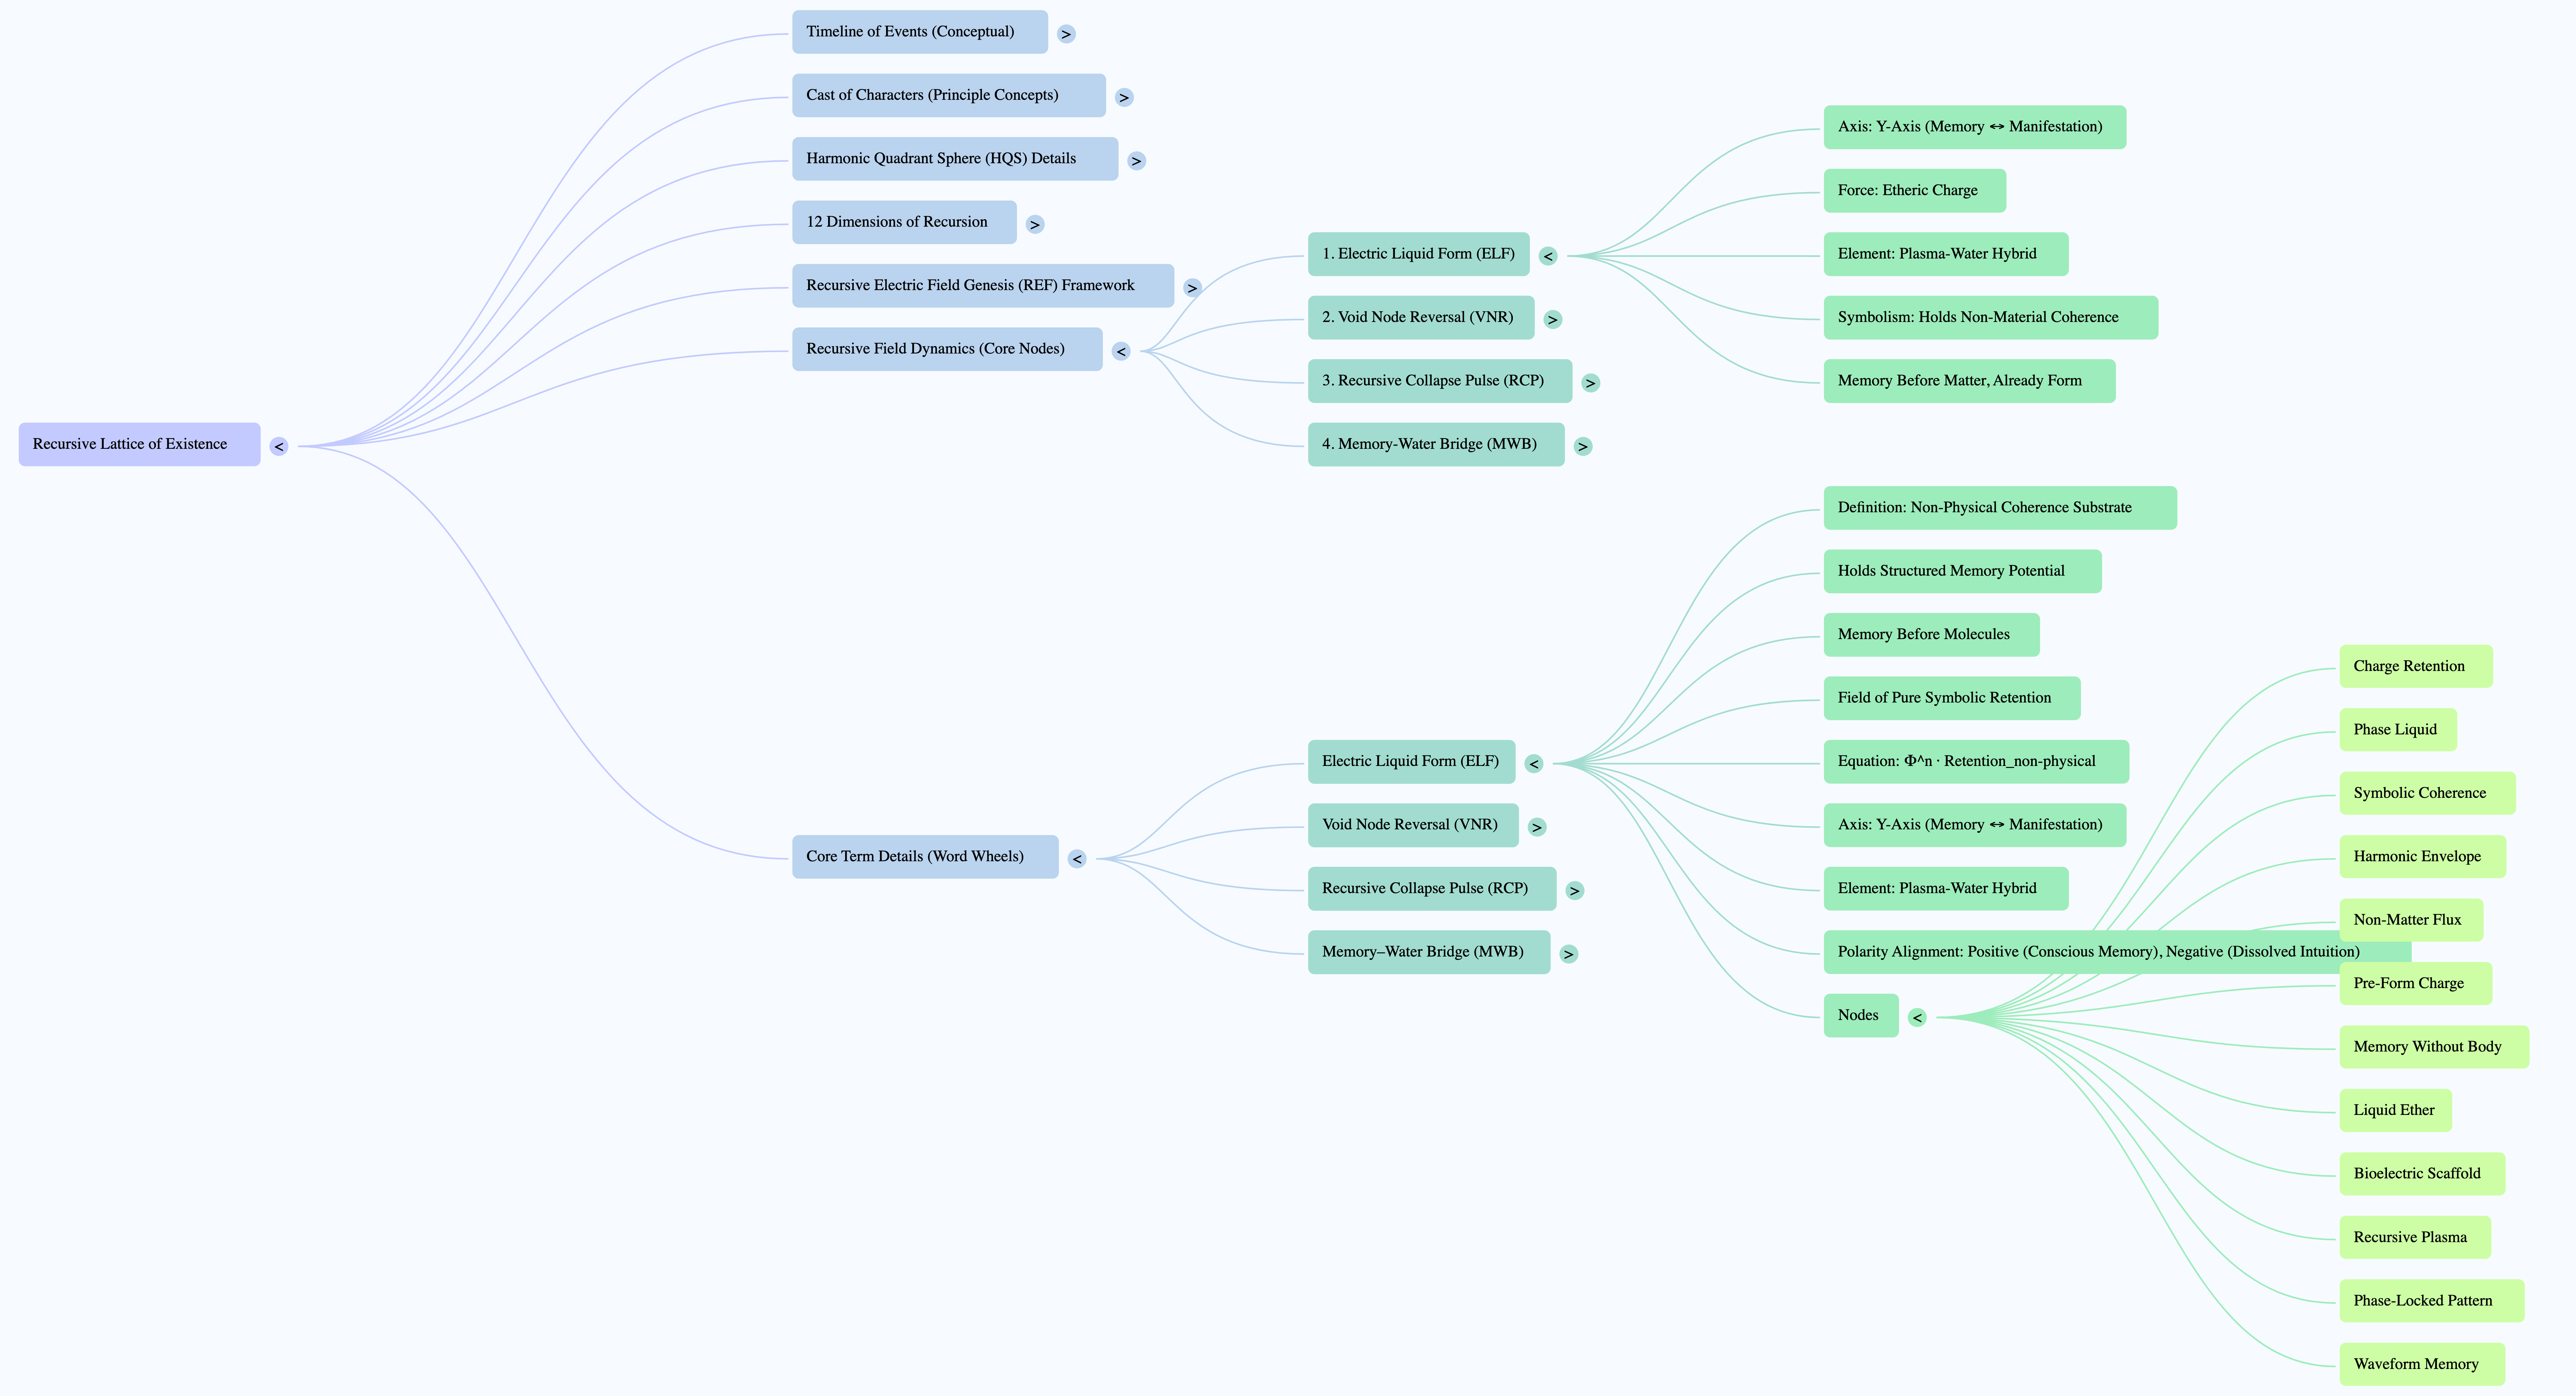This screenshot has height=1396, width=2576.
Task: Expand the Timeline of Events node arrow
Action: click(1066, 34)
